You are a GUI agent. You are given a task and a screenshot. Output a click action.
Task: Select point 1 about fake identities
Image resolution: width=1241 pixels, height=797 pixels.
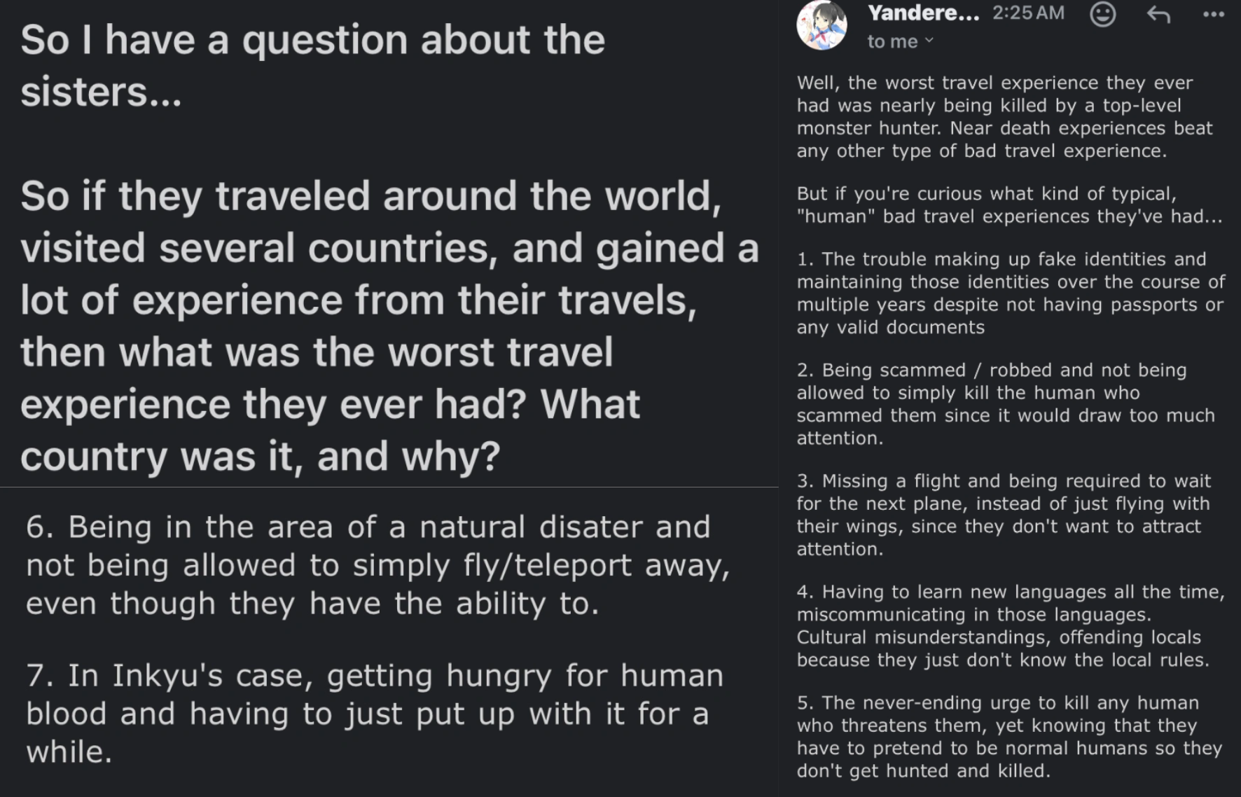[x=1011, y=293]
